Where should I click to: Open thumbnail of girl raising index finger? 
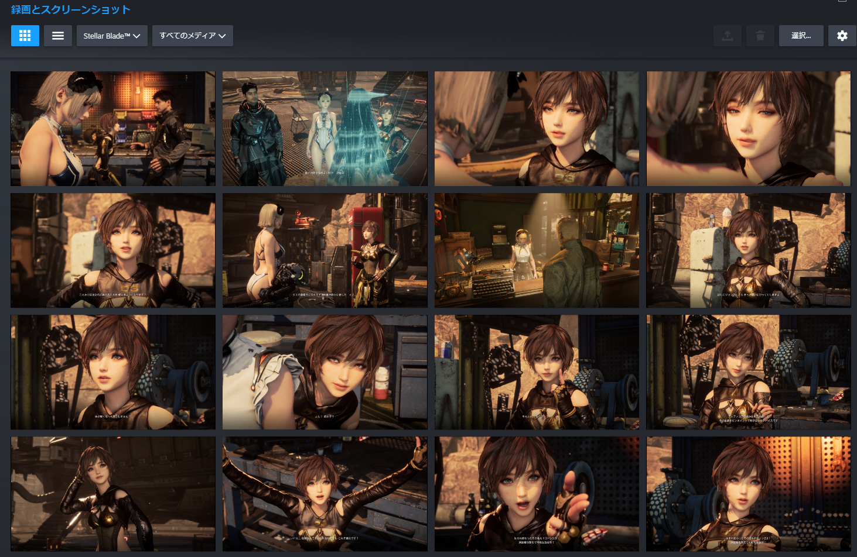pos(537,372)
